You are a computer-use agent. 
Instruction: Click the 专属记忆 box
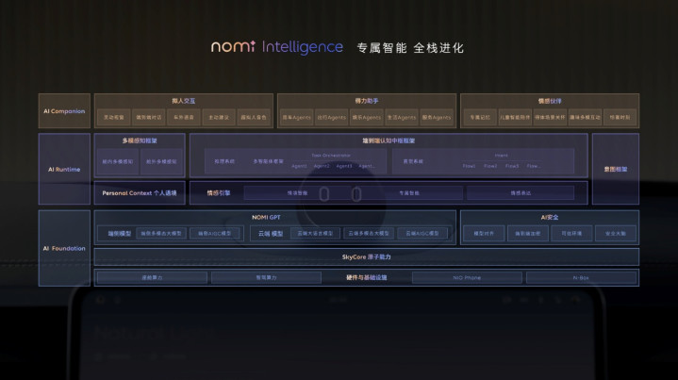(478, 118)
